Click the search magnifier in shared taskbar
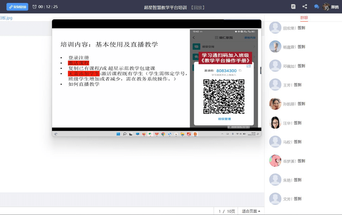Image resolution: width=342 pixels, height=215 pixels. (x=124, y=134)
